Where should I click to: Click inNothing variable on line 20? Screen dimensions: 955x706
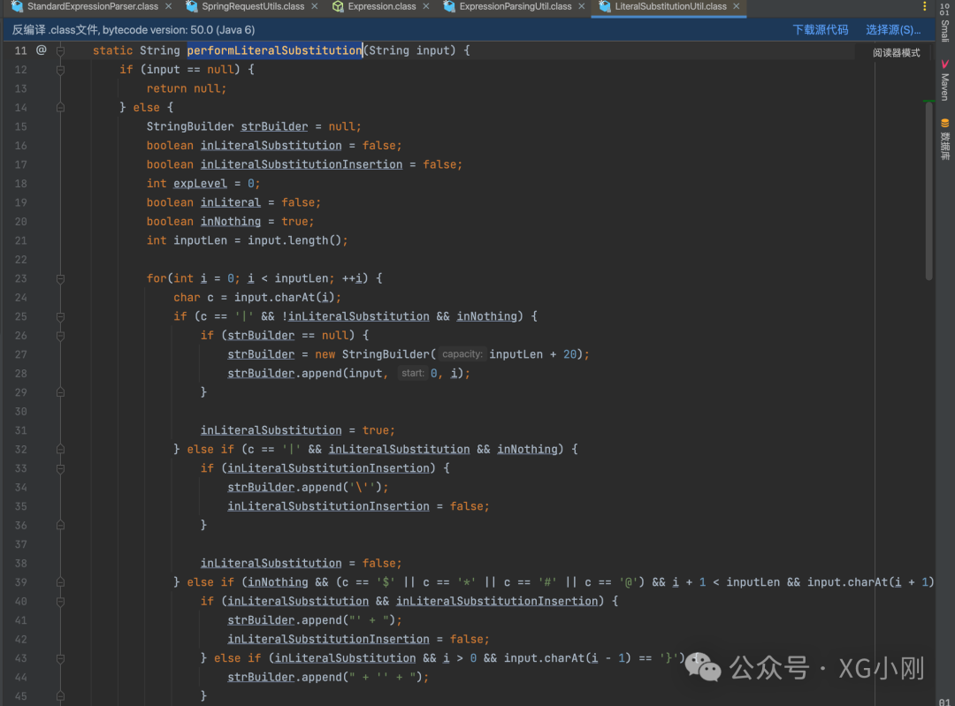(230, 222)
